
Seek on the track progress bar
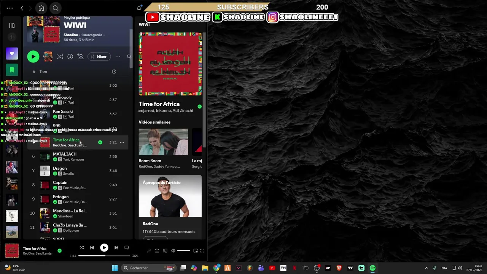click(x=104, y=256)
